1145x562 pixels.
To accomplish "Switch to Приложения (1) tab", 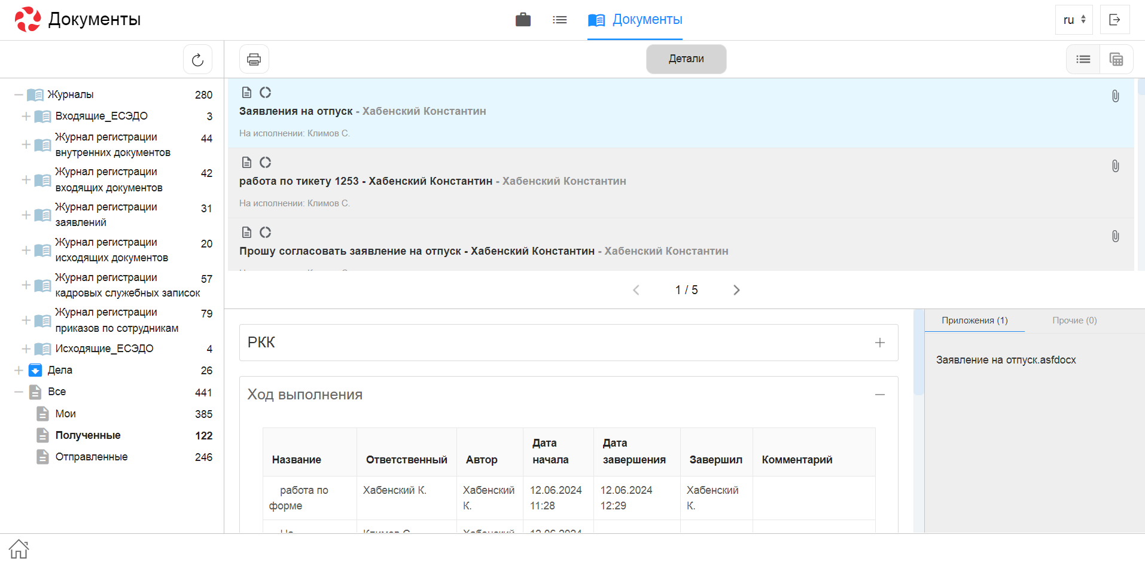I will (975, 320).
